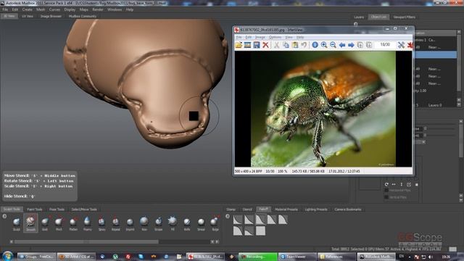Viewport: 464px width, 261px height.
Task: Select the Spray brush tool
Action: [101, 223]
